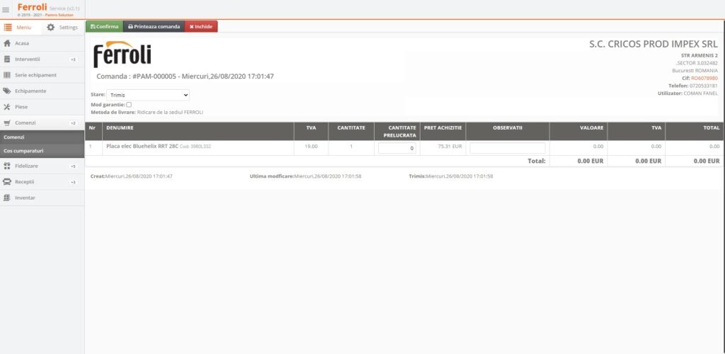Click the Inventar icon in sidebar

pyautogui.click(x=7, y=198)
